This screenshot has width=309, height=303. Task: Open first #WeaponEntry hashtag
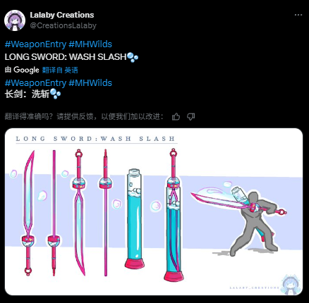[35, 44]
